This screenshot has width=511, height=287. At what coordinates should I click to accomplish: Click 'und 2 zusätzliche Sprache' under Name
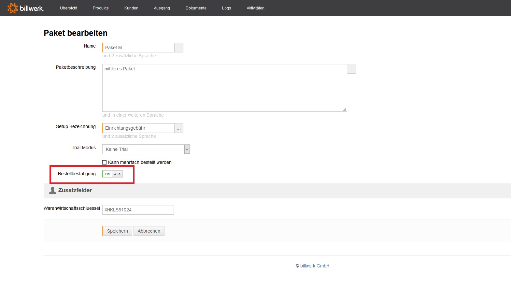[129, 56]
